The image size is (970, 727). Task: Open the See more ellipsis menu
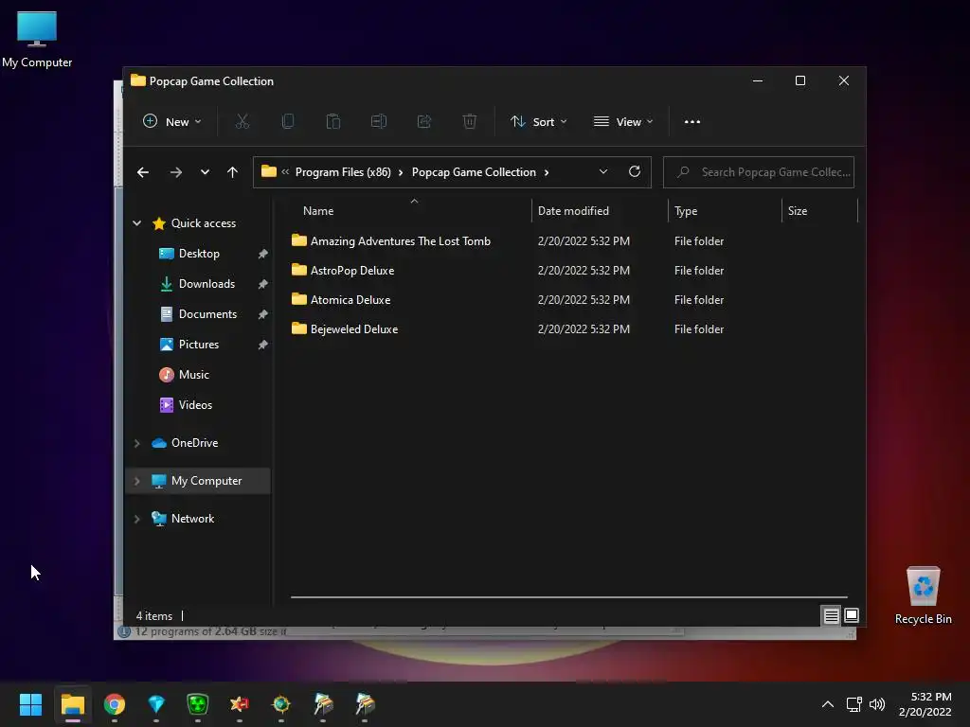(x=692, y=122)
